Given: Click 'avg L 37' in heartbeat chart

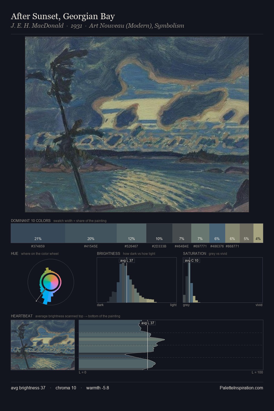Looking at the screenshot, I should click(x=148, y=323).
